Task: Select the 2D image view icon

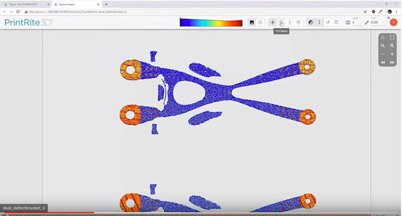Action: click(252, 22)
